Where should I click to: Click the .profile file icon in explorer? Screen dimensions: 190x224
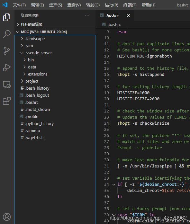click(x=22, y=116)
